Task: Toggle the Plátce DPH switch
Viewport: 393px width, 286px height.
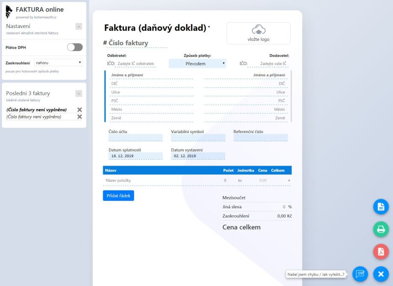Action: pos(75,47)
